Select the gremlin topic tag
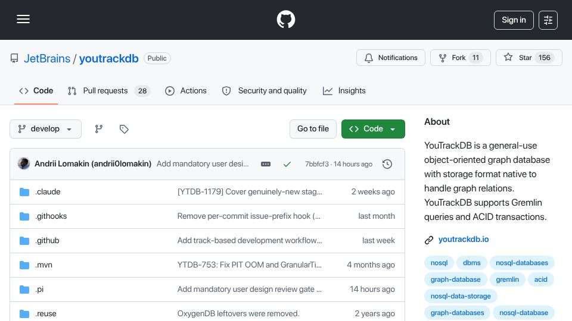 point(507,279)
